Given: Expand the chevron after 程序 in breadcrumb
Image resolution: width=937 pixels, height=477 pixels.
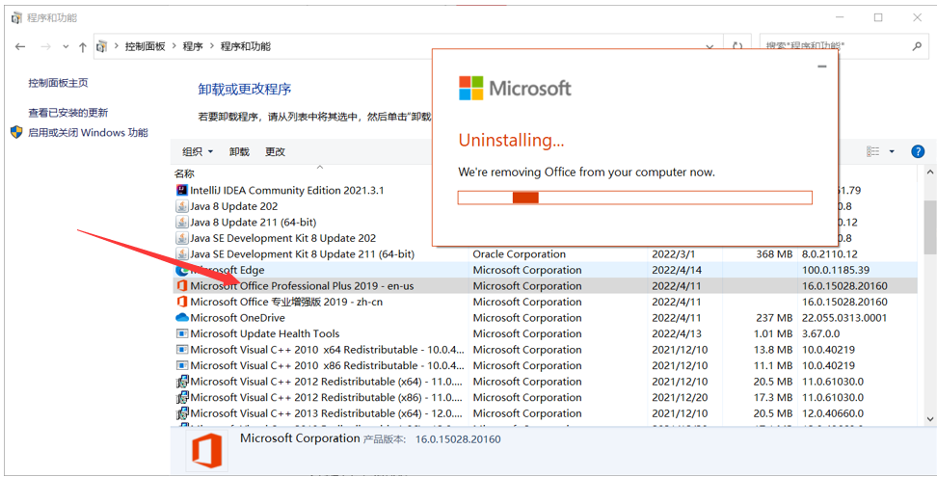Looking at the screenshot, I should pos(211,46).
